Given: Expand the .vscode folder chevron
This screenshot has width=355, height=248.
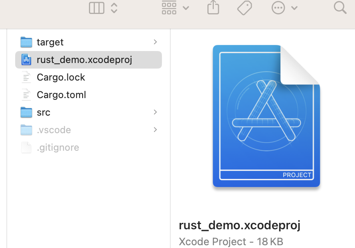Looking at the screenshot, I should tap(155, 130).
